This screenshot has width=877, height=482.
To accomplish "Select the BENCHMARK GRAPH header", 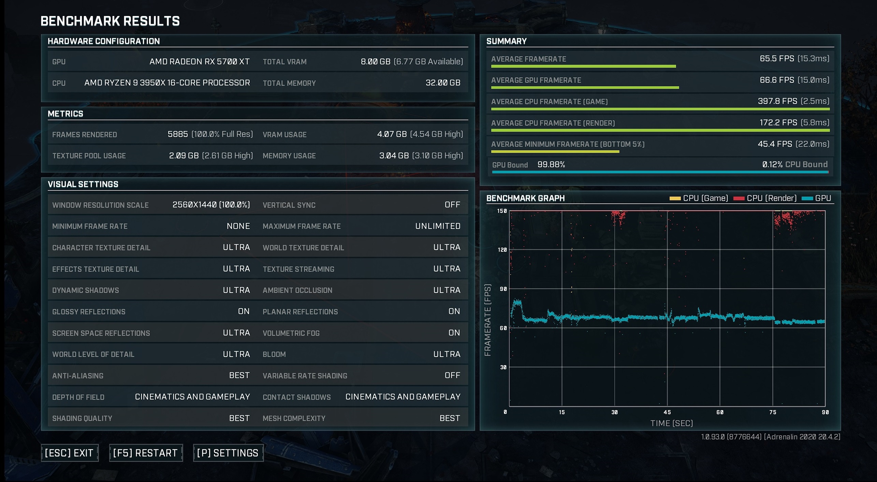I will [526, 198].
